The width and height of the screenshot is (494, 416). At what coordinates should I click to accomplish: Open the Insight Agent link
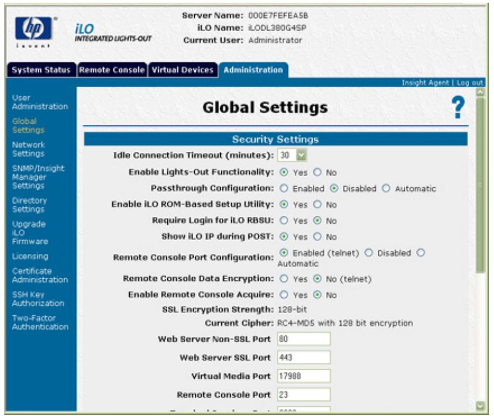tap(425, 82)
